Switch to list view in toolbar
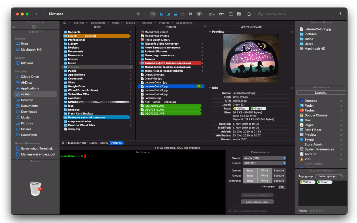 (x=146, y=14)
